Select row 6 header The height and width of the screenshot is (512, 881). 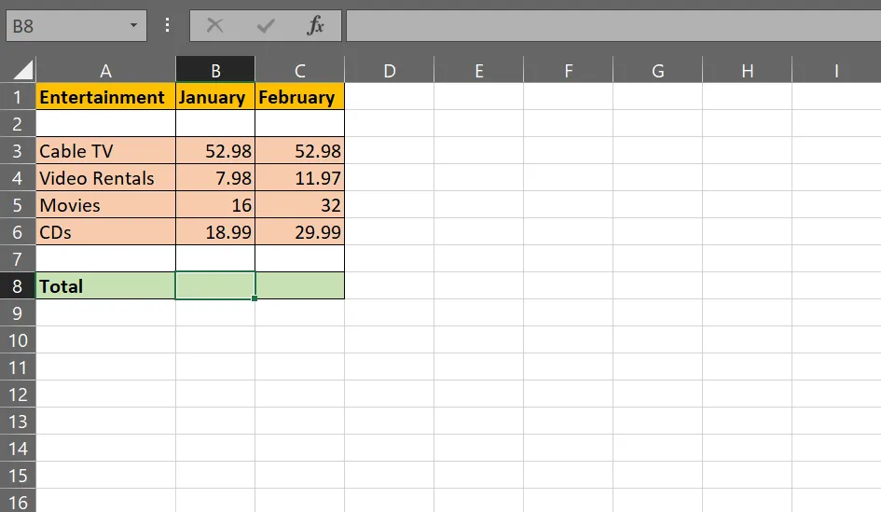click(x=18, y=231)
